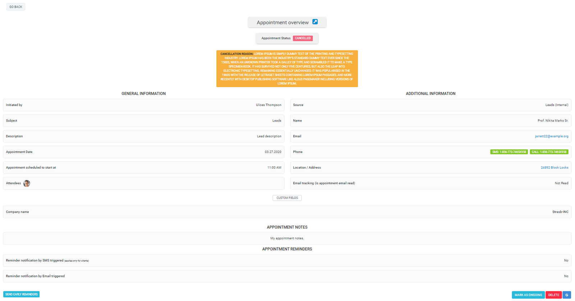This screenshot has height=301, width=575.
Task: Click the CANCELLED status badge
Action: (303, 38)
